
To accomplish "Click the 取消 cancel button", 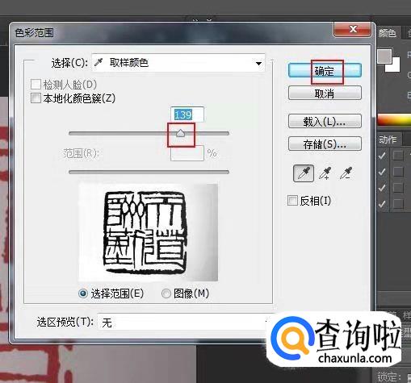I will tap(325, 94).
